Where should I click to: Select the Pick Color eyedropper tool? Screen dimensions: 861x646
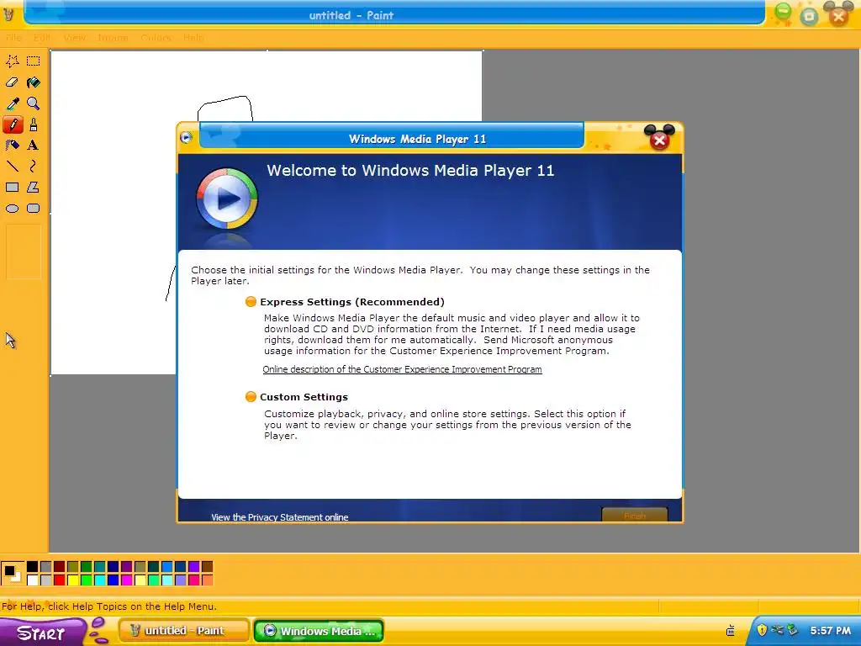click(12, 103)
